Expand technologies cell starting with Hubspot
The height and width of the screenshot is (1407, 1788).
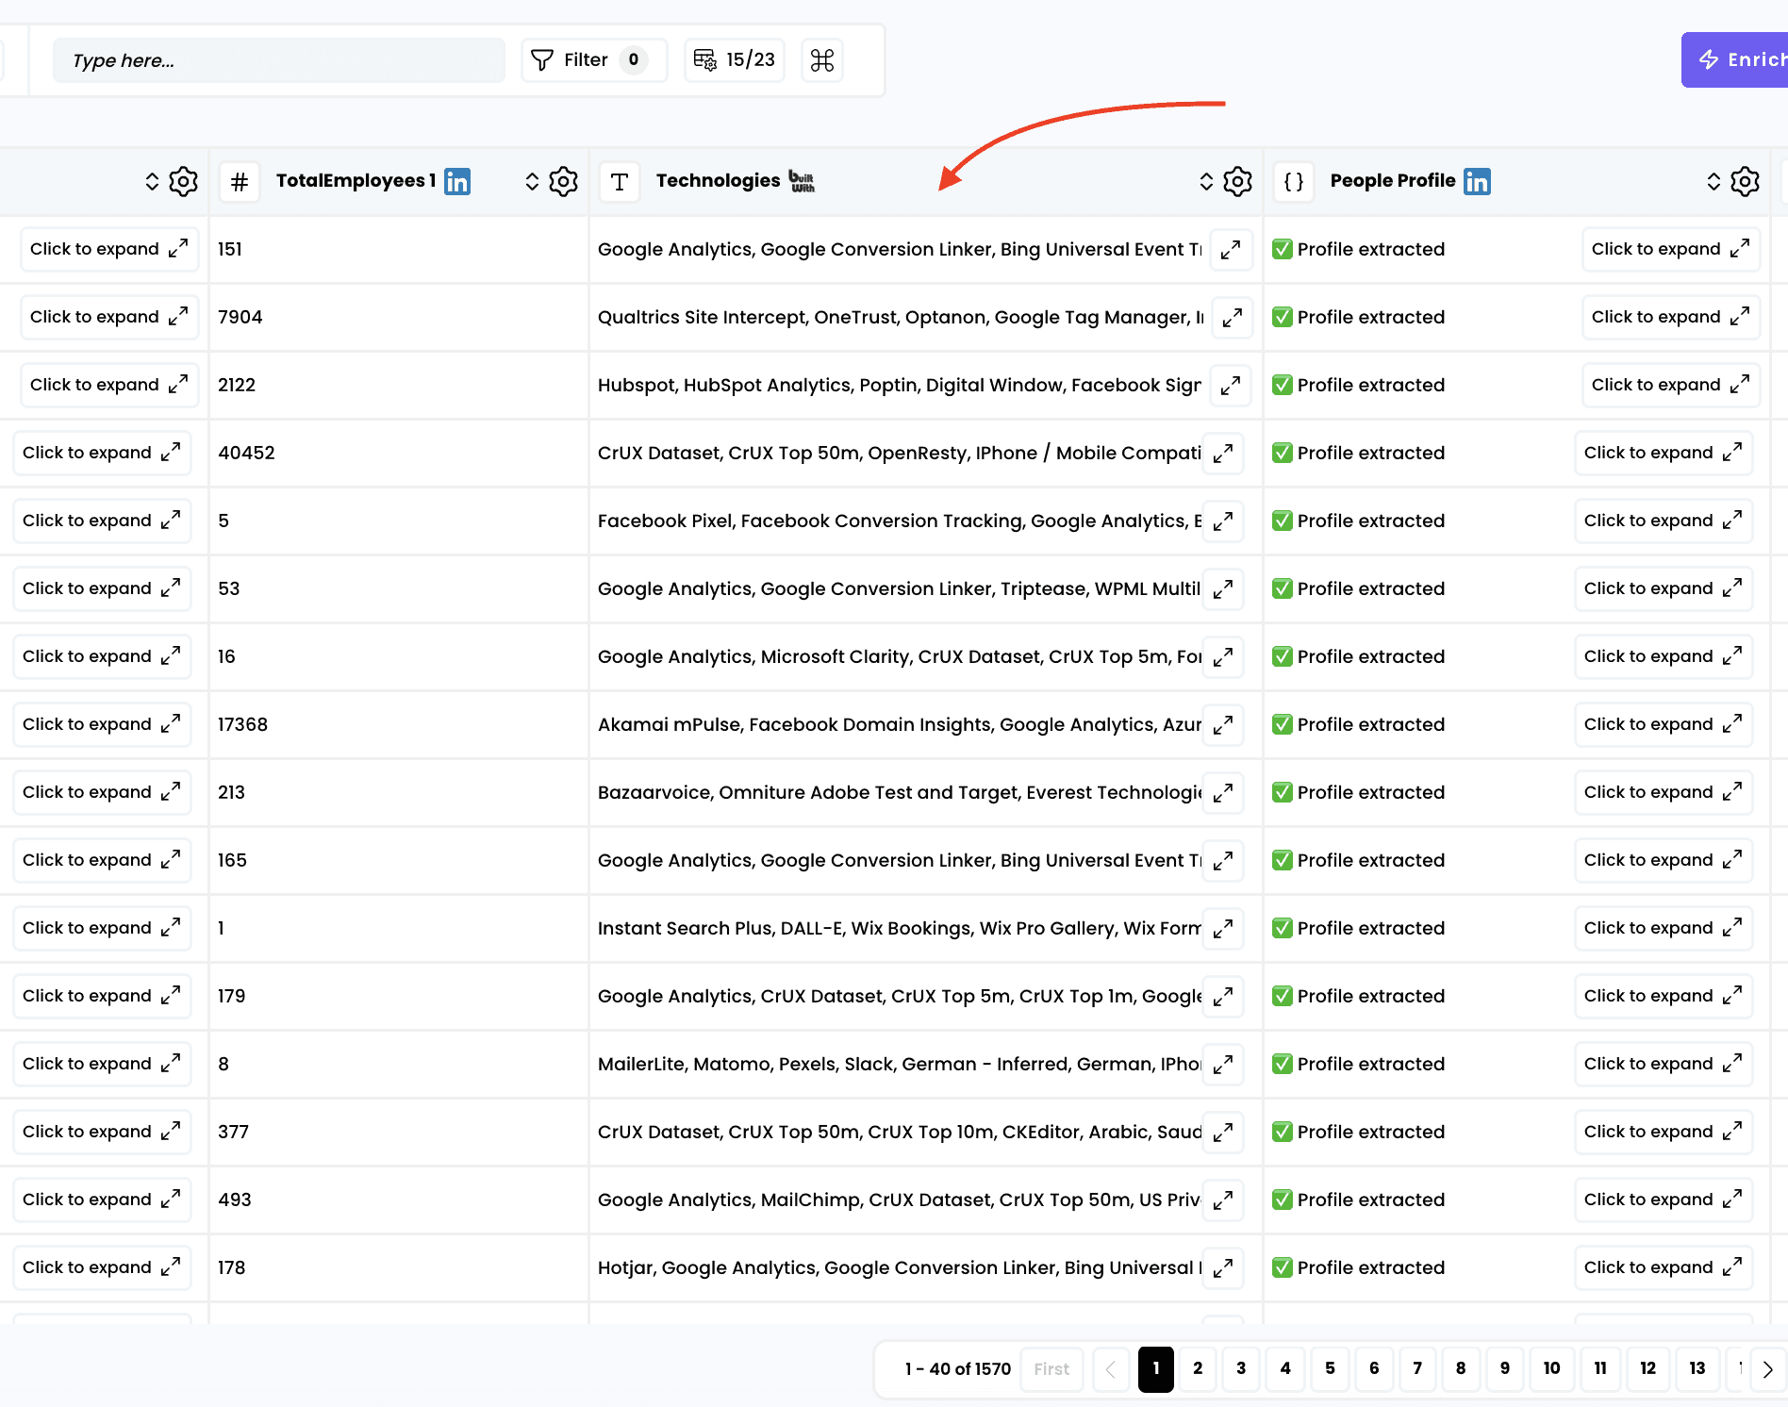click(x=1231, y=385)
